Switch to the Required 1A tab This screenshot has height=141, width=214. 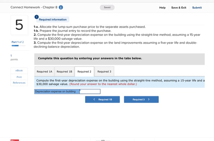point(45,72)
